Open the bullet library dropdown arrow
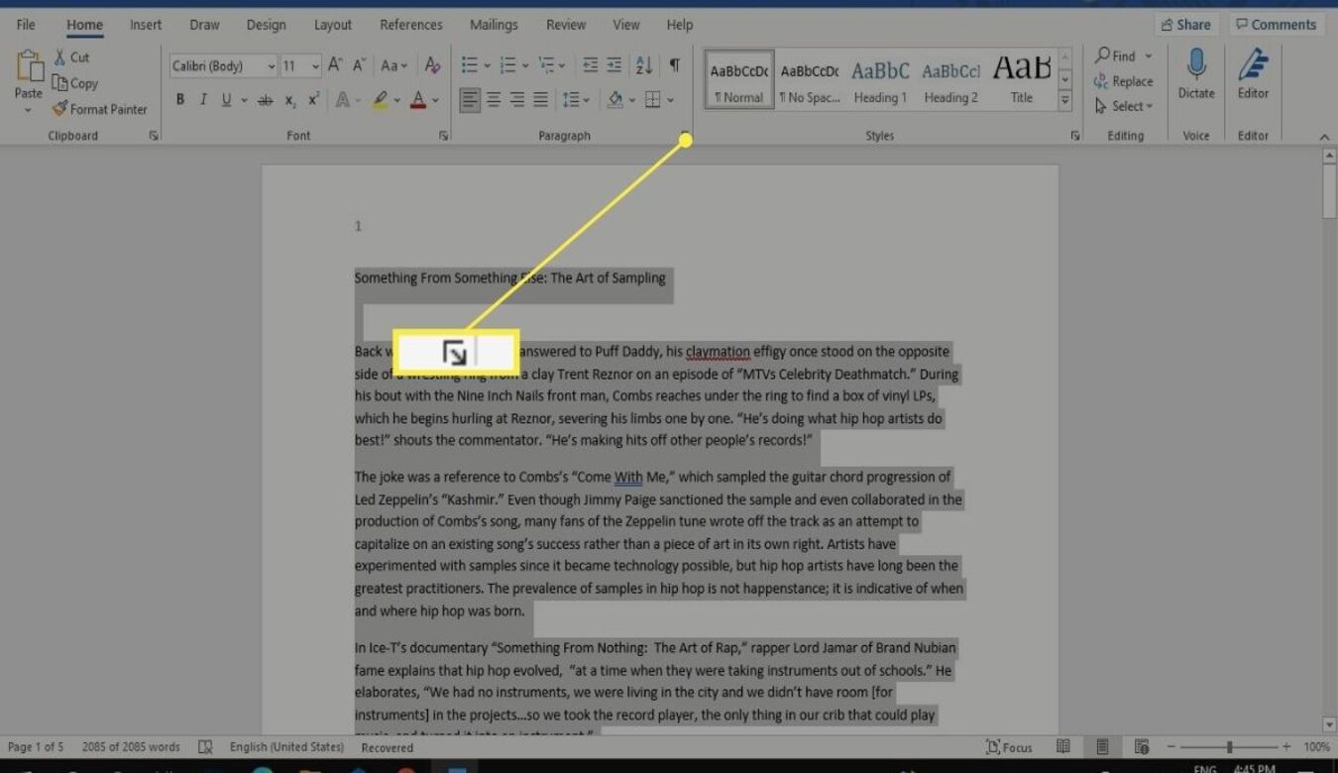The width and height of the screenshot is (1338, 773). 487,66
